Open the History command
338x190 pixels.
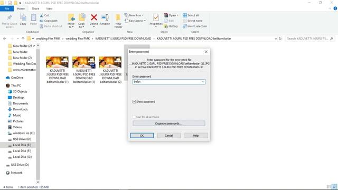point(171,26)
